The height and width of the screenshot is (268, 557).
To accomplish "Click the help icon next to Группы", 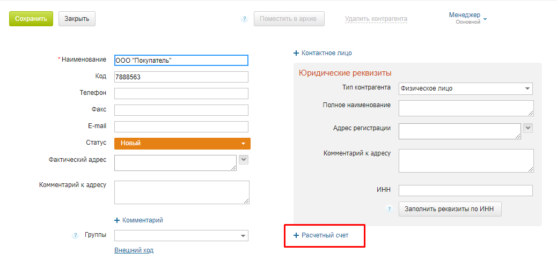I will [x=75, y=235].
